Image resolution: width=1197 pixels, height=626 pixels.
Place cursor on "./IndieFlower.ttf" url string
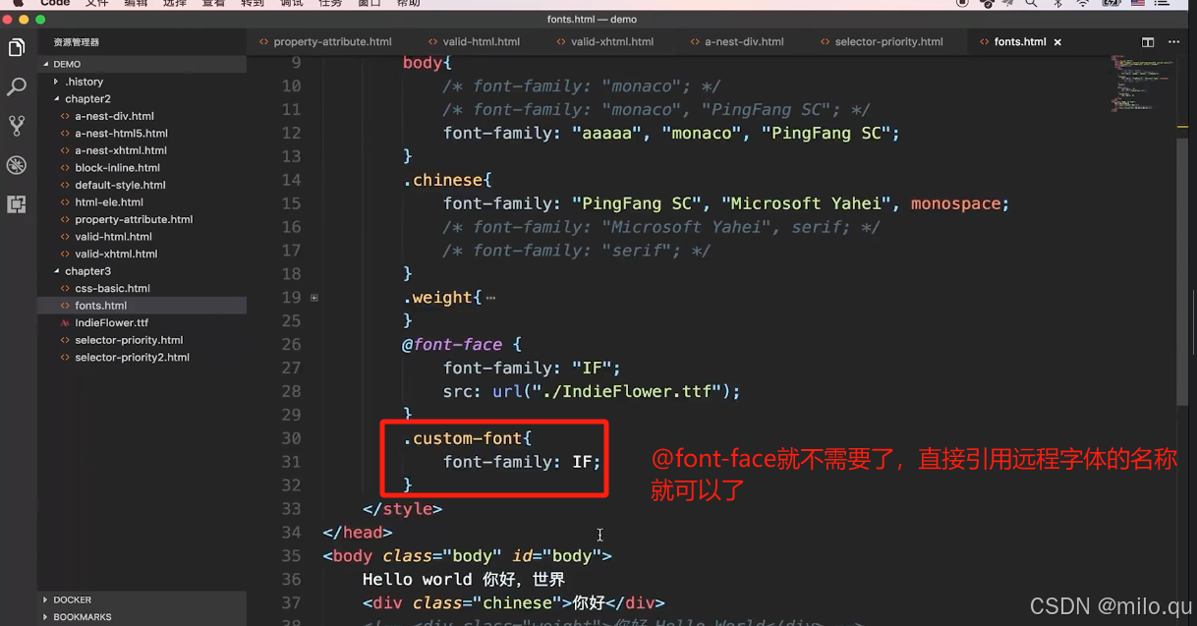click(x=630, y=391)
